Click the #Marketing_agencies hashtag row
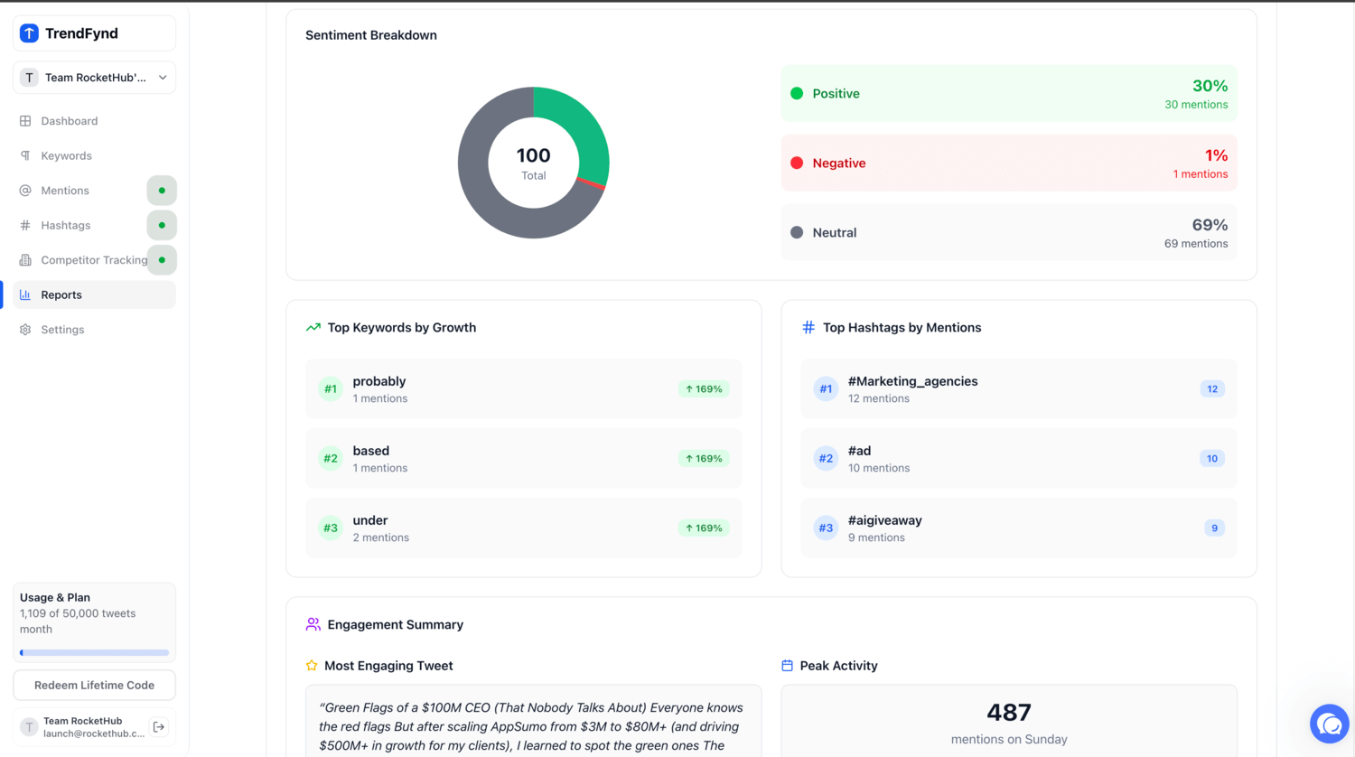 pos(1019,388)
